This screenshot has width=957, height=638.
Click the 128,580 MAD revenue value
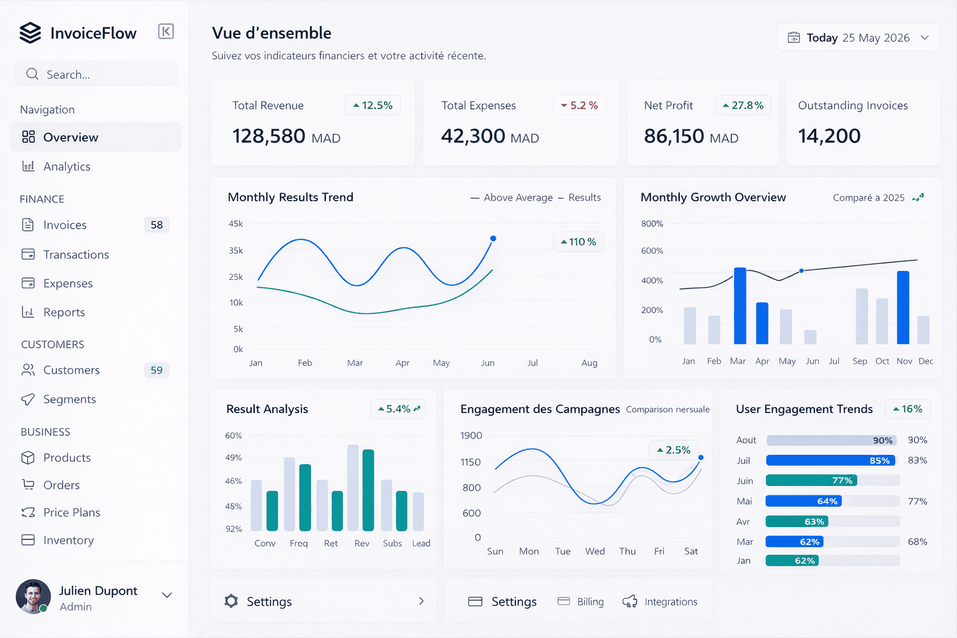tap(287, 136)
